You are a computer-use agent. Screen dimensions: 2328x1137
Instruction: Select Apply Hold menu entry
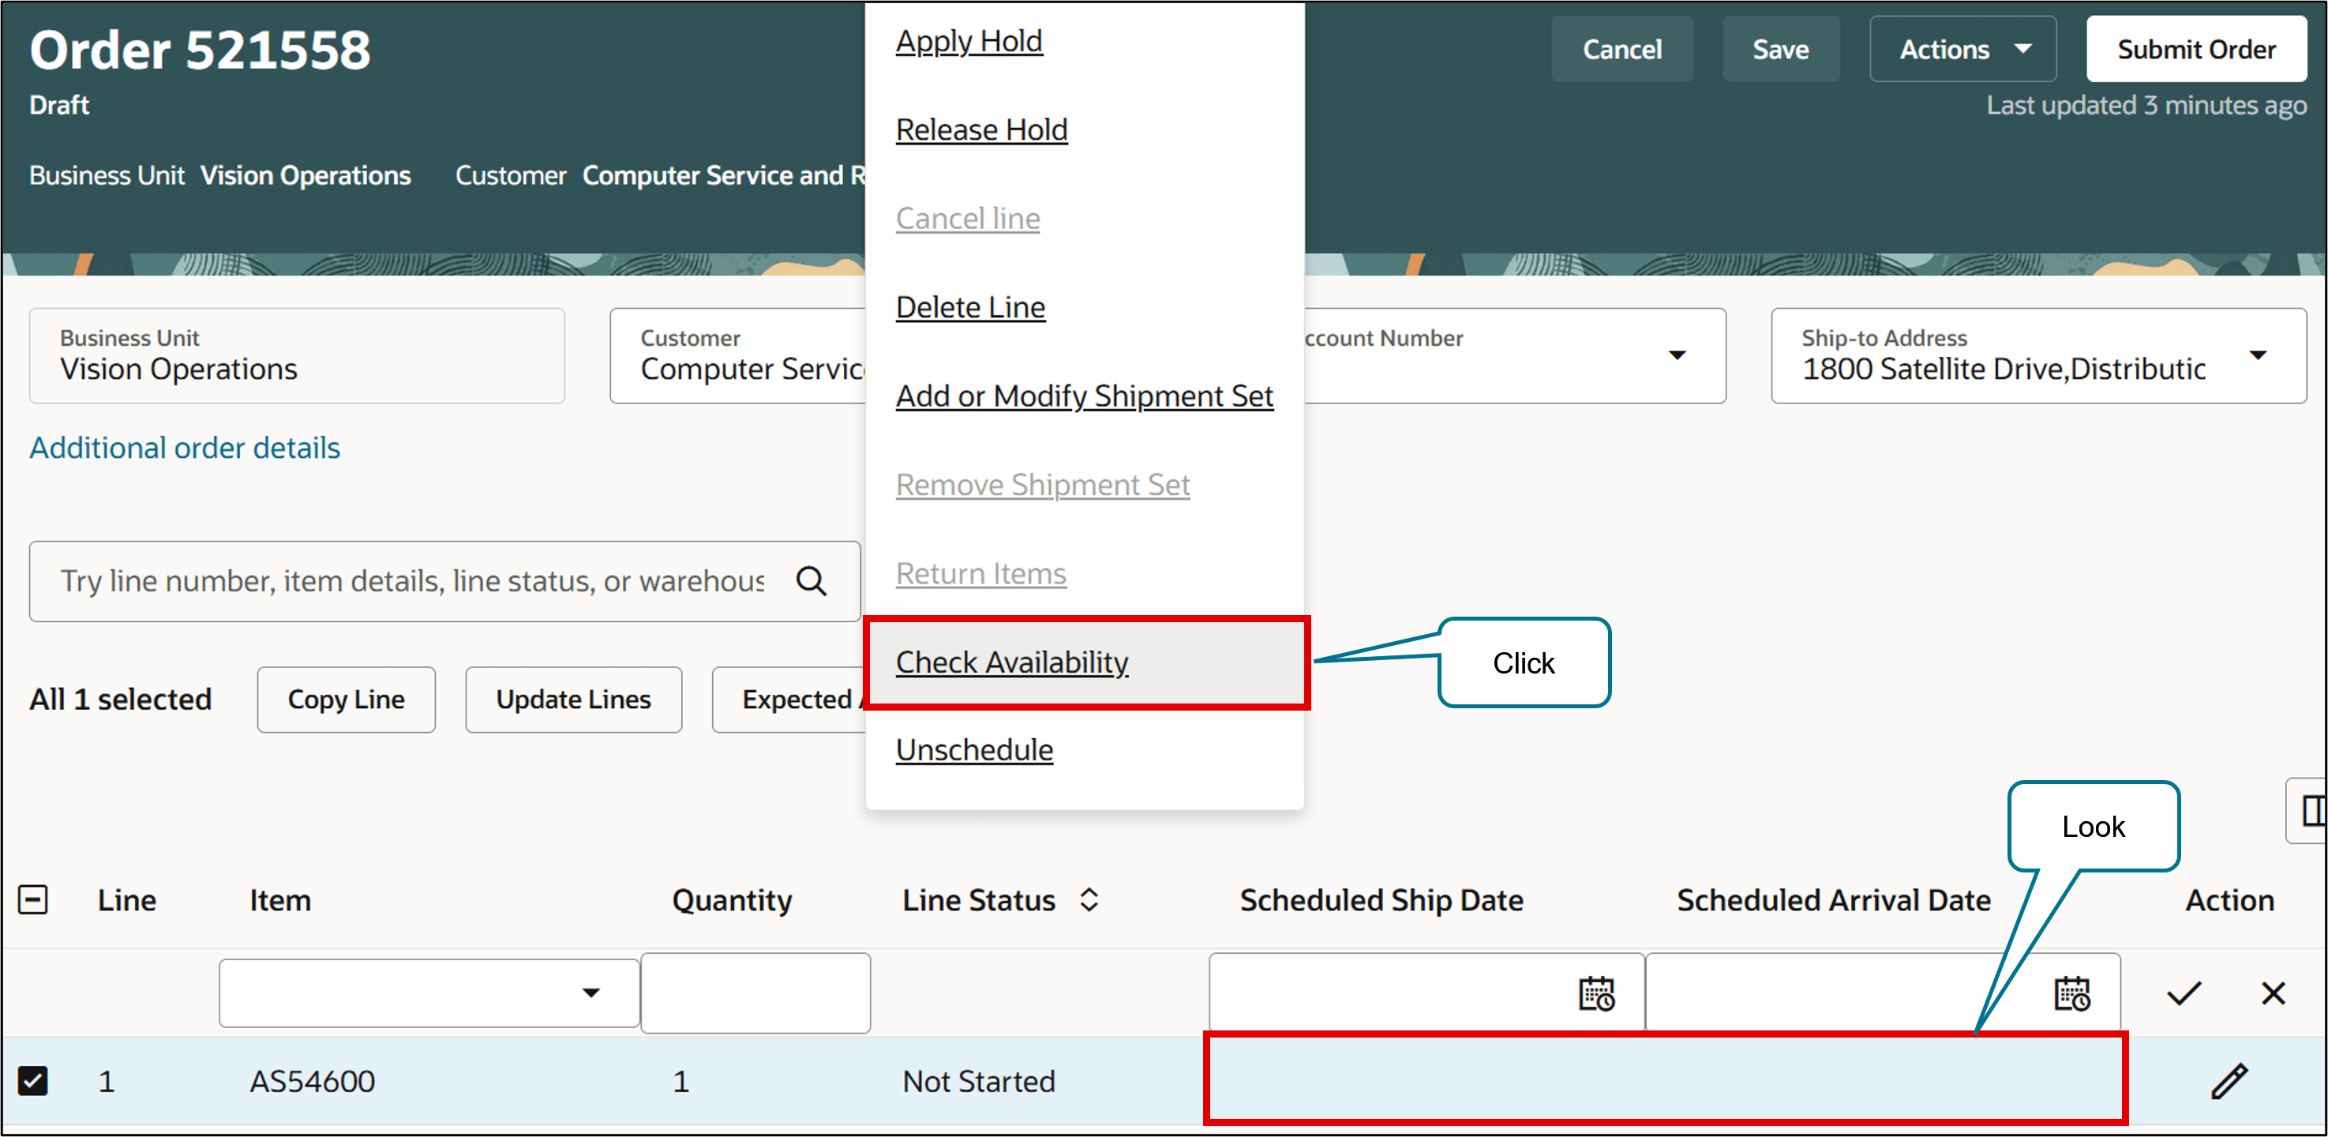tap(969, 41)
